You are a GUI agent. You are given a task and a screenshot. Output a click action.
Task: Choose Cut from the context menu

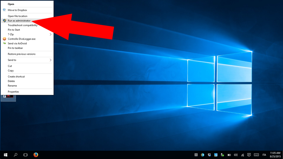point(27,66)
